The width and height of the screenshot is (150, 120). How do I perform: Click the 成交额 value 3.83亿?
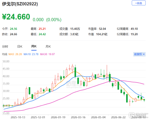(74, 34)
